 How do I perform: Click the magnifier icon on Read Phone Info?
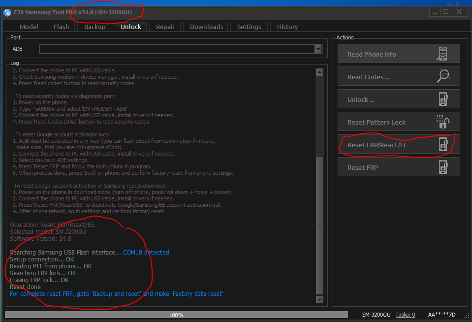click(x=442, y=54)
